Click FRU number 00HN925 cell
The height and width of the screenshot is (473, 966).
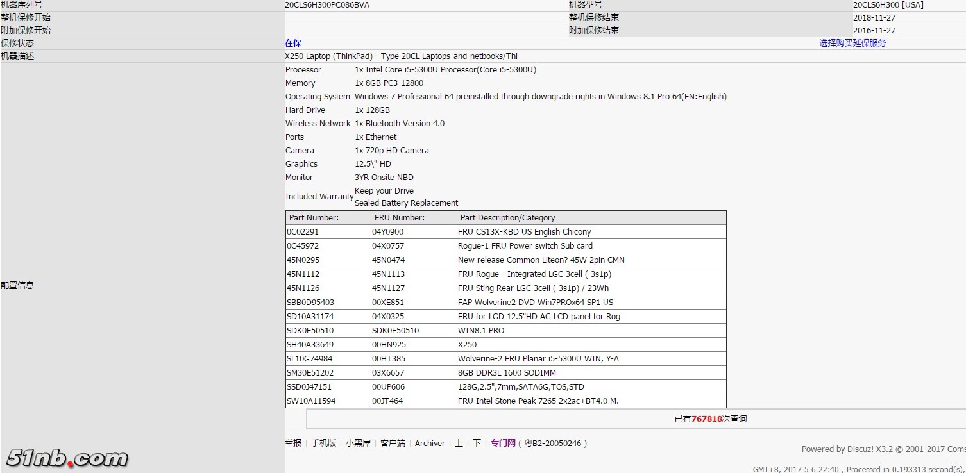coord(414,345)
